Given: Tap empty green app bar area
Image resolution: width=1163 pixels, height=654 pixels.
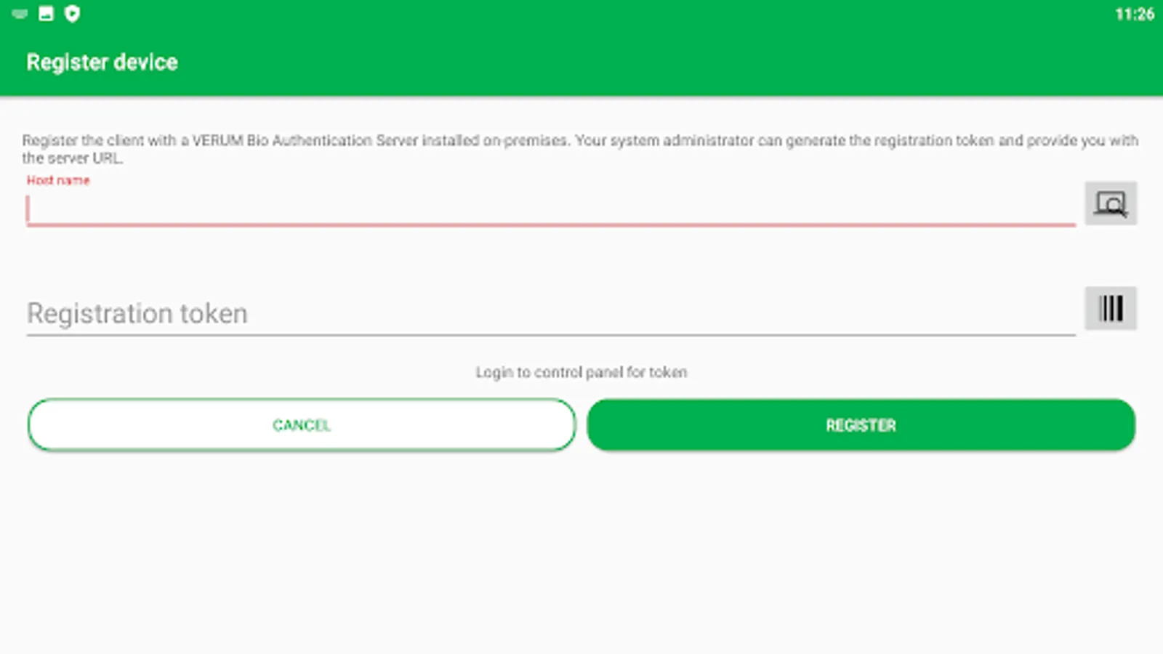Looking at the screenshot, I should [x=654, y=62].
